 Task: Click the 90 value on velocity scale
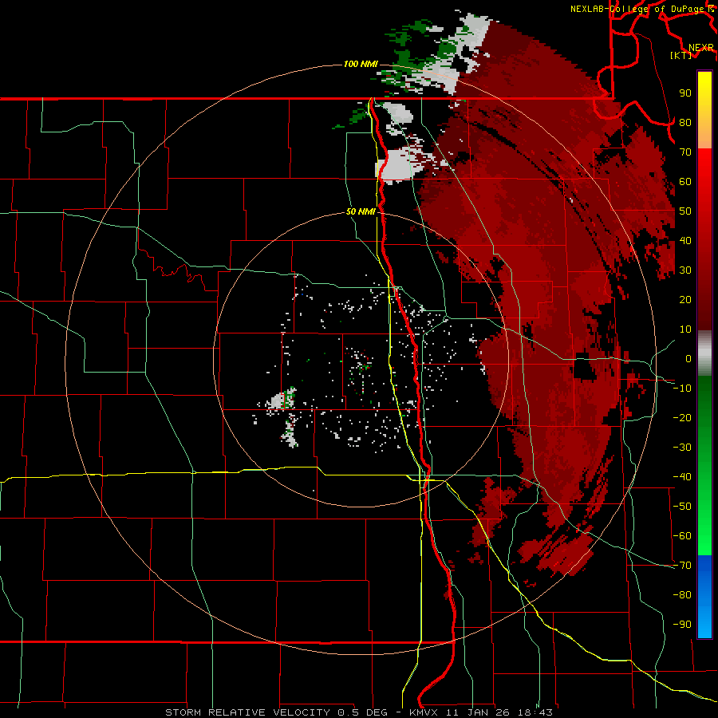(685, 93)
